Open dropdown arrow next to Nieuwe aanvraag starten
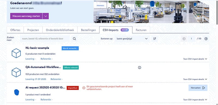Viewport: 218px width, 105px height. pyautogui.click(x=46, y=16)
